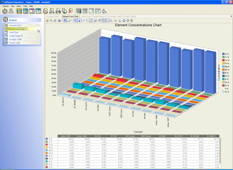Click the first icon in chart toolbar
This screenshot has width=233, height=170.
click(47, 21)
